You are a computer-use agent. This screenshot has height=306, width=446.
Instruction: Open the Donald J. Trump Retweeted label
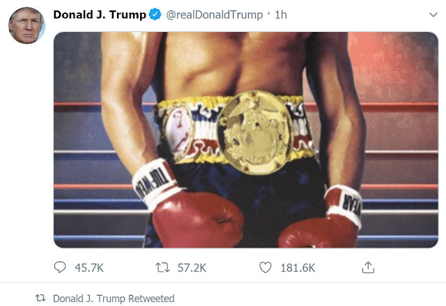point(114,298)
